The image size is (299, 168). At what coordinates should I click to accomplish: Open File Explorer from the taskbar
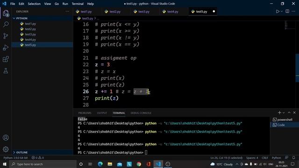pos(110,164)
